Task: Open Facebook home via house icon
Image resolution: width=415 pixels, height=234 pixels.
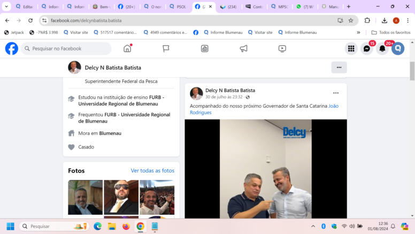Action: [127, 49]
